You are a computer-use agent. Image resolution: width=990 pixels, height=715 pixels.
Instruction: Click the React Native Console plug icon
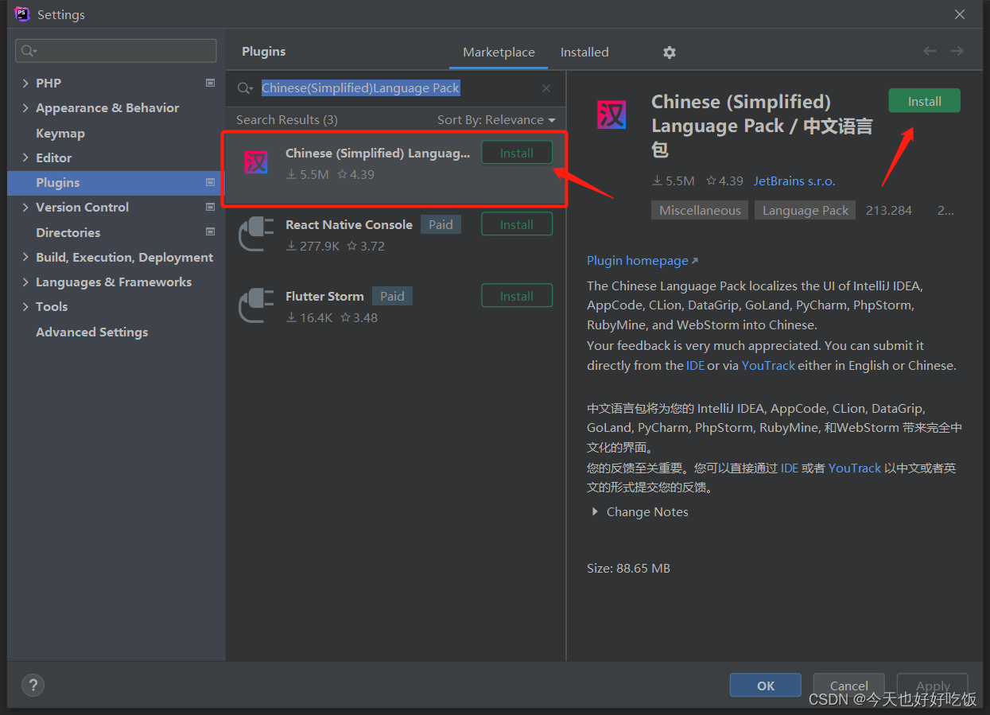tap(256, 234)
